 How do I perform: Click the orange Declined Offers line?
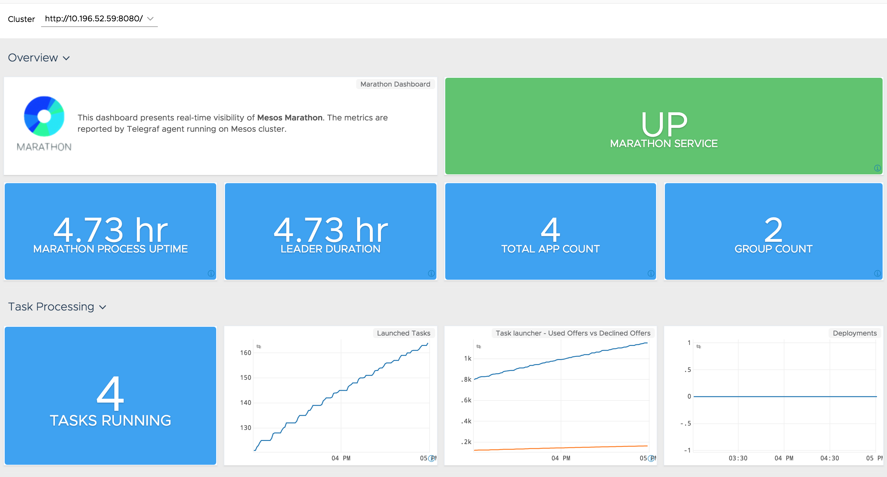click(561, 448)
